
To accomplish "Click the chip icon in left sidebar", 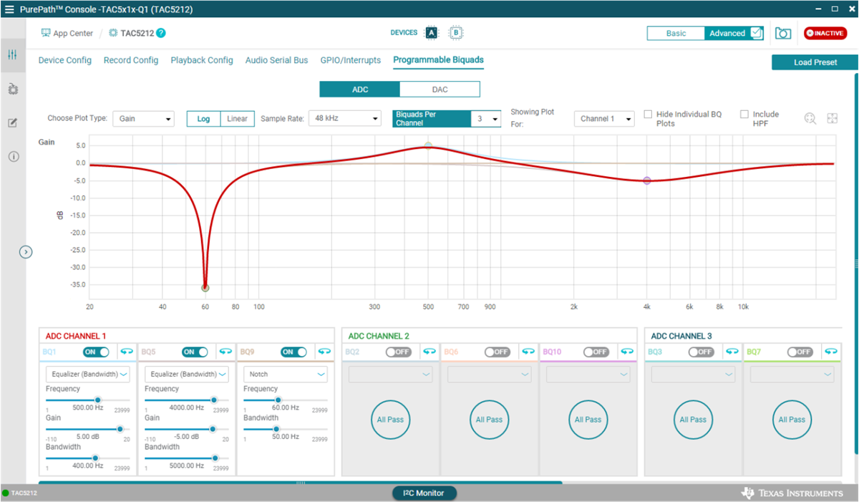I will pyautogui.click(x=12, y=90).
